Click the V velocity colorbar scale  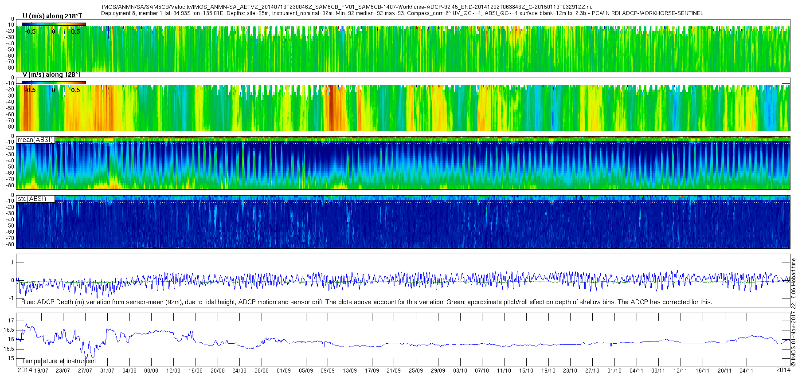tap(54, 82)
